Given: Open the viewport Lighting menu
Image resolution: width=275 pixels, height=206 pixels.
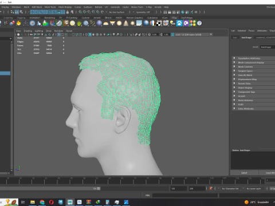Looking at the screenshot, I should [39, 31].
